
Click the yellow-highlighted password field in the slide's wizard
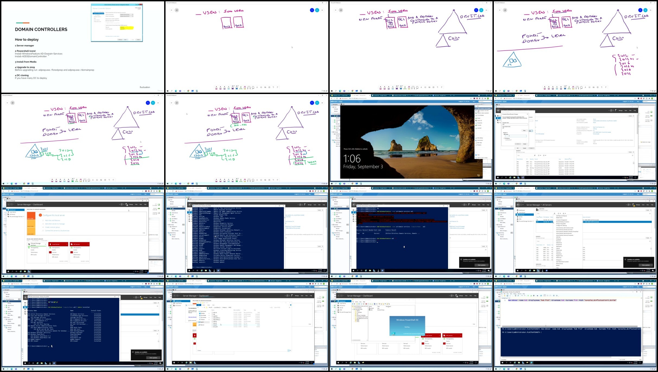coord(126,28)
